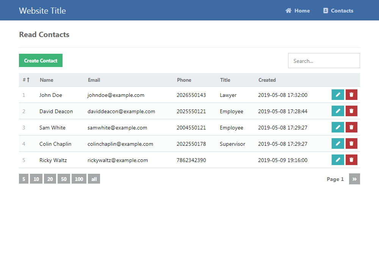Sort table by Created column
Image resolution: width=379 pixels, height=265 pixels.
[267, 80]
